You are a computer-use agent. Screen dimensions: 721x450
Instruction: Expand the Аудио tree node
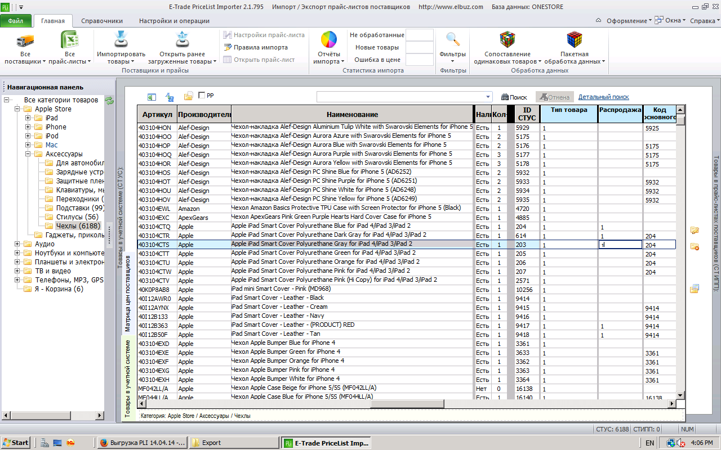click(x=17, y=244)
